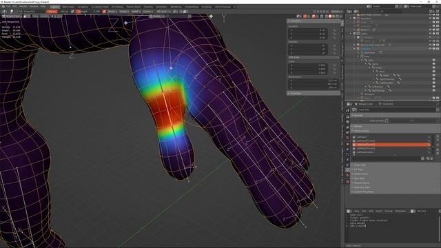
Task: Open the World properties tab
Action: click(x=347, y=138)
